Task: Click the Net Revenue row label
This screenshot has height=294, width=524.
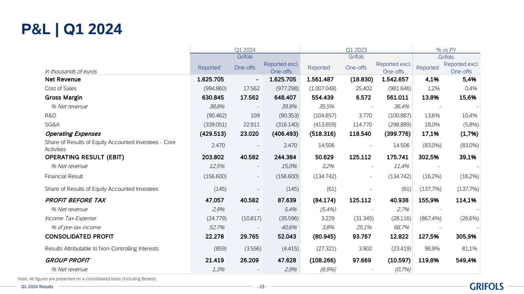Action: (x=63, y=80)
